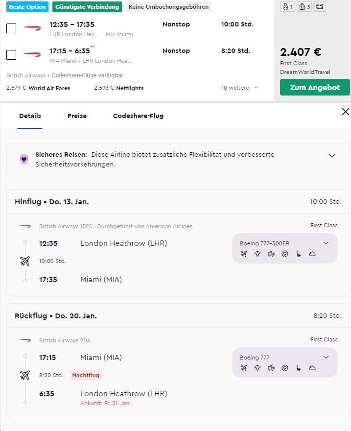Click the seat icon on return Boeing 777
The width and height of the screenshot is (351, 431).
pos(299,368)
